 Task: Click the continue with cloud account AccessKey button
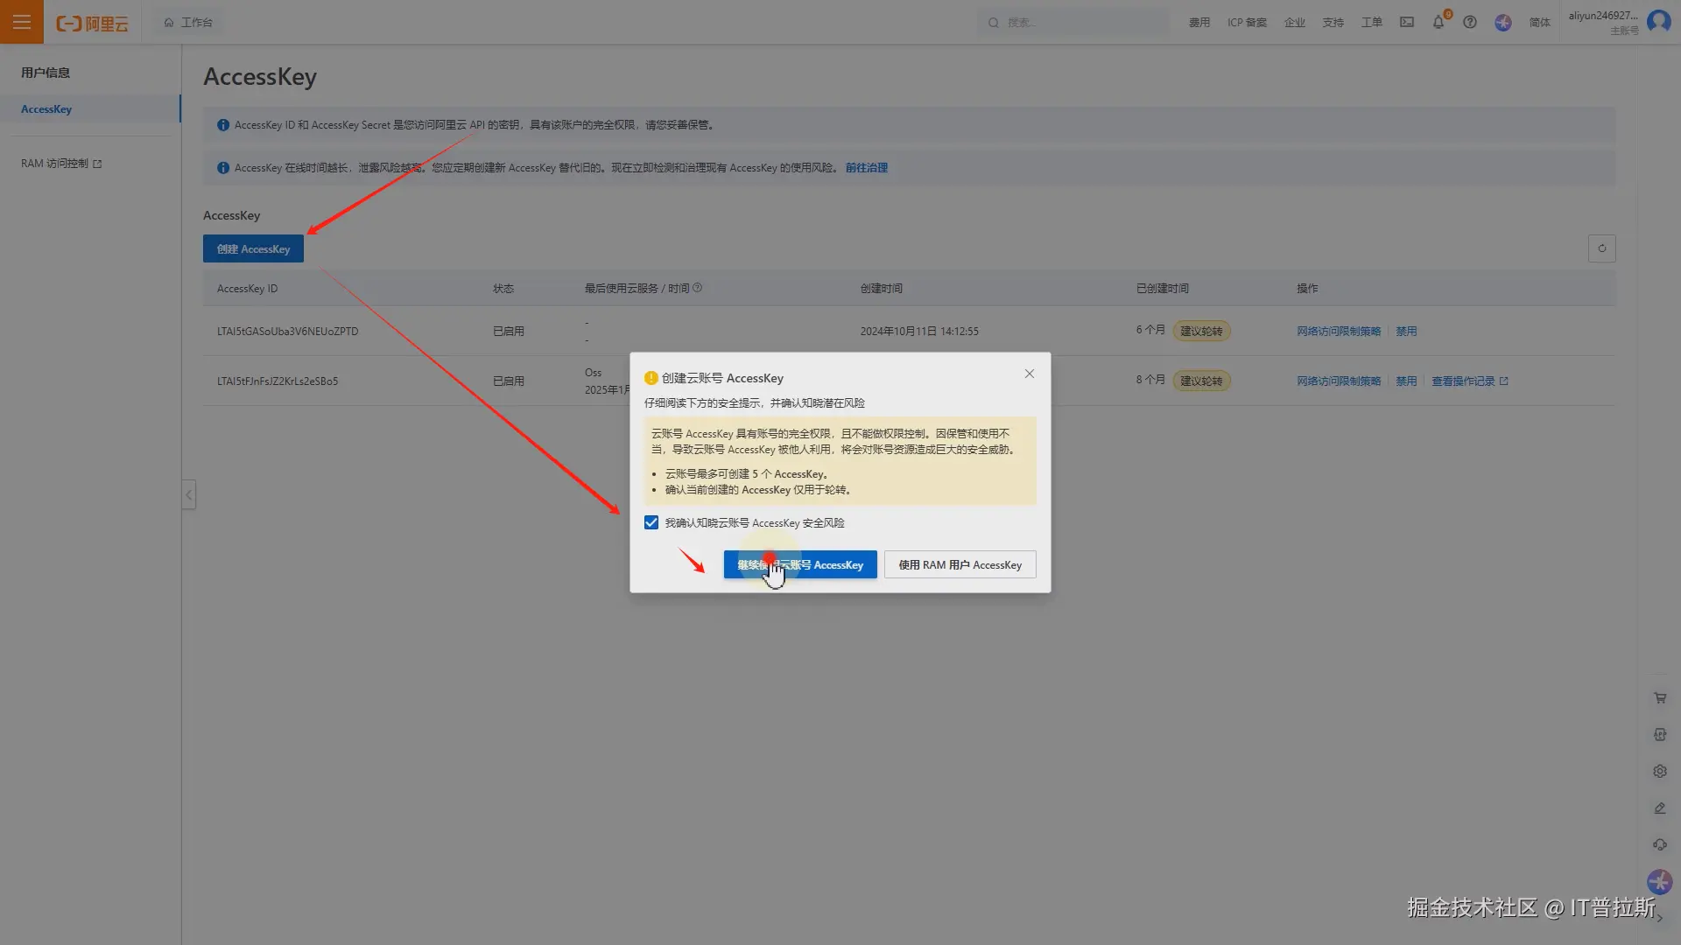click(x=799, y=565)
